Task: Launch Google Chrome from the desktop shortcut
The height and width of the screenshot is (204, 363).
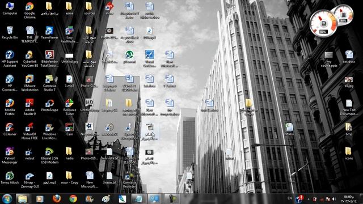Action: pos(29,10)
